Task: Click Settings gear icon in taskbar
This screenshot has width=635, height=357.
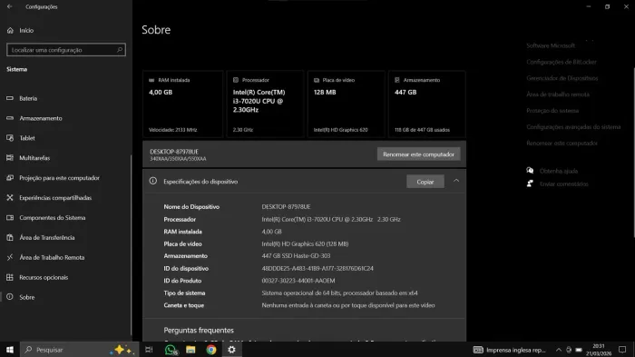Action: click(231, 350)
